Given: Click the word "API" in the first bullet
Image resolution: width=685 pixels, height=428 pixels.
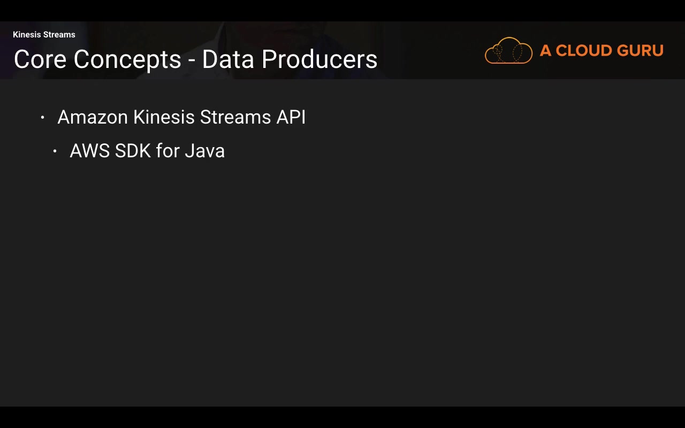Looking at the screenshot, I should pos(291,117).
